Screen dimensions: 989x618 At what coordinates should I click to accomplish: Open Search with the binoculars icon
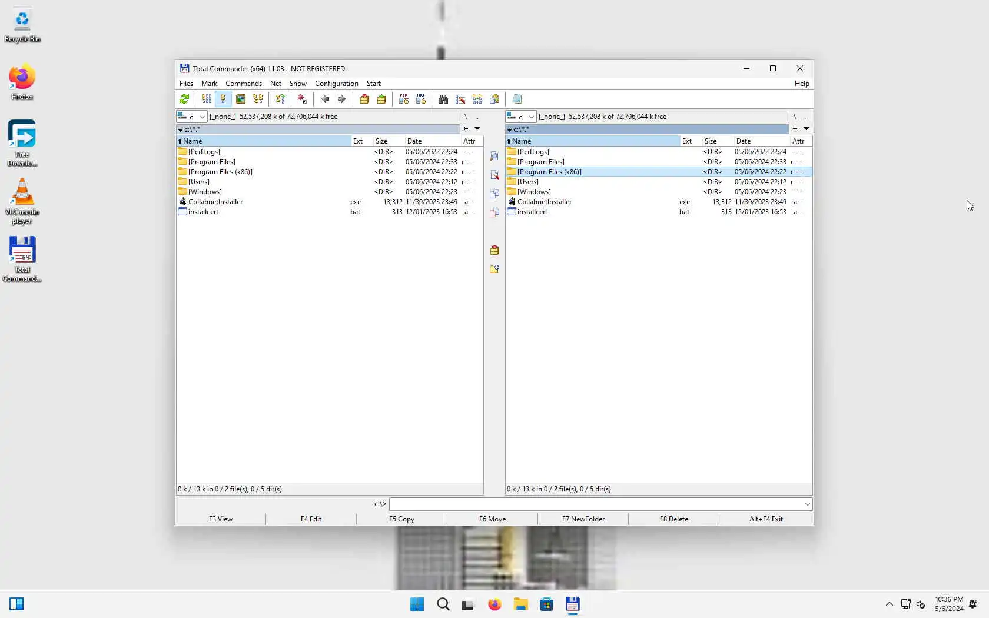tap(443, 99)
